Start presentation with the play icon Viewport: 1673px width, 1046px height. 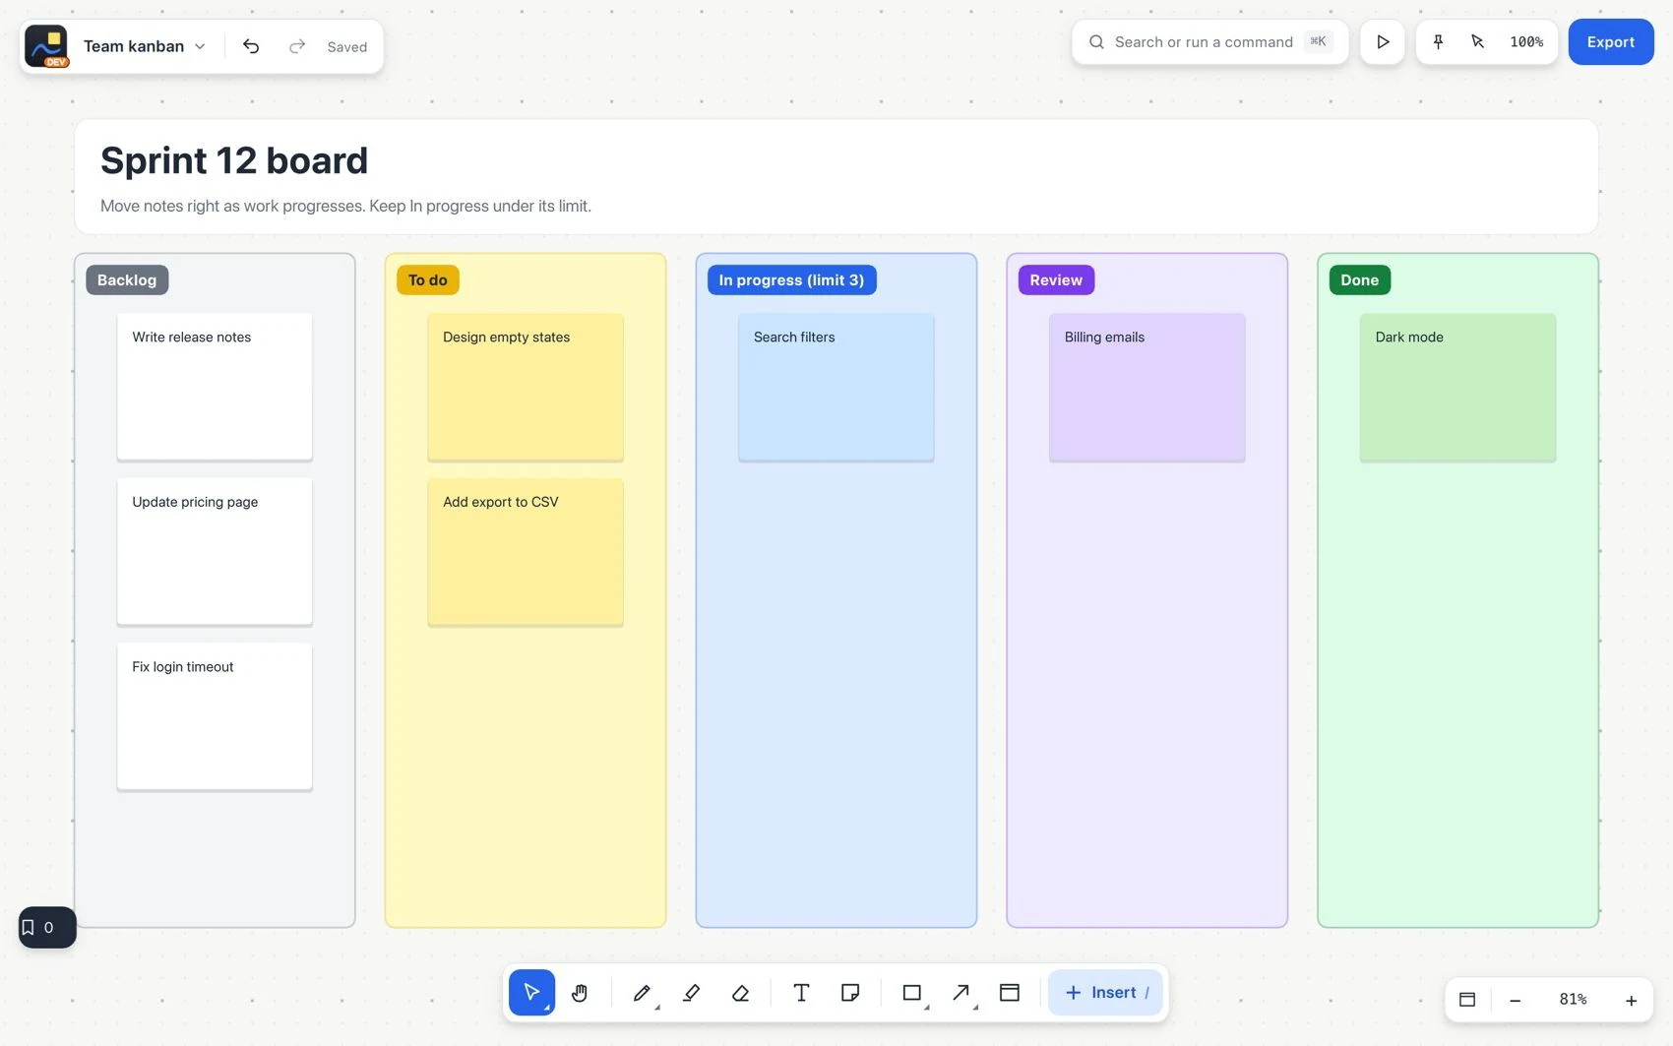(1383, 42)
